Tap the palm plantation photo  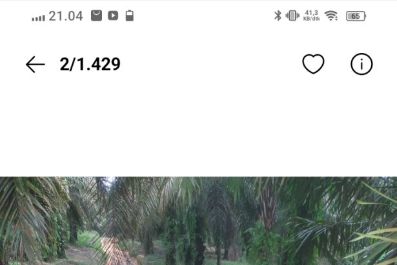(199, 221)
